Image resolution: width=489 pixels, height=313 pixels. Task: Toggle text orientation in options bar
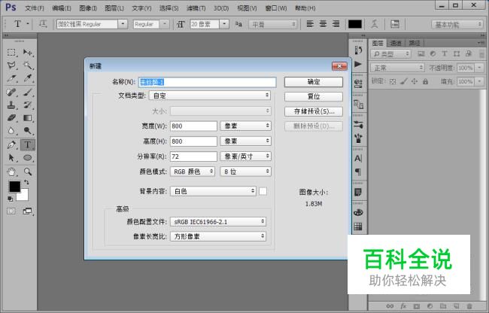click(43, 24)
